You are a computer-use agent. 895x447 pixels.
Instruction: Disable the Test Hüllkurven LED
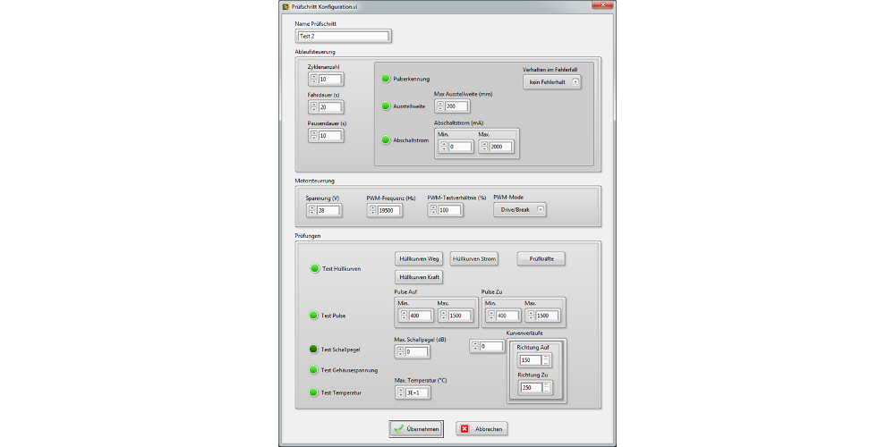pos(314,268)
